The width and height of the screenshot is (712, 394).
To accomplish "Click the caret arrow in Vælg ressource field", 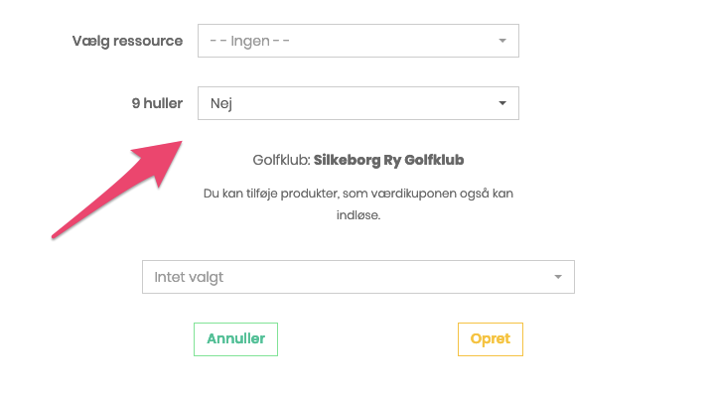I will coord(502,41).
